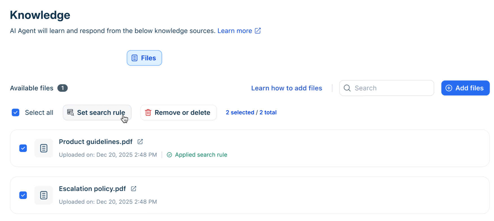The width and height of the screenshot is (494, 221).
Task: Click the Product guidelines.pdf document icon
Action: (44, 148)
